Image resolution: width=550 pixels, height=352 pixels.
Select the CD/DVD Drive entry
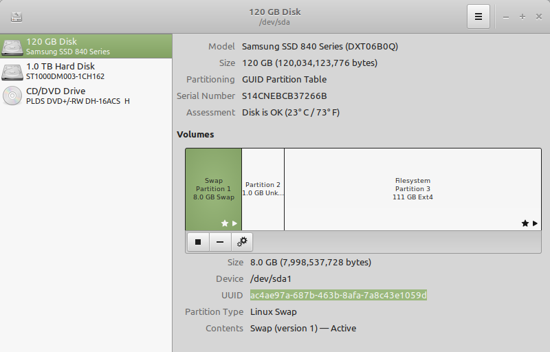[x=86, y=96]
